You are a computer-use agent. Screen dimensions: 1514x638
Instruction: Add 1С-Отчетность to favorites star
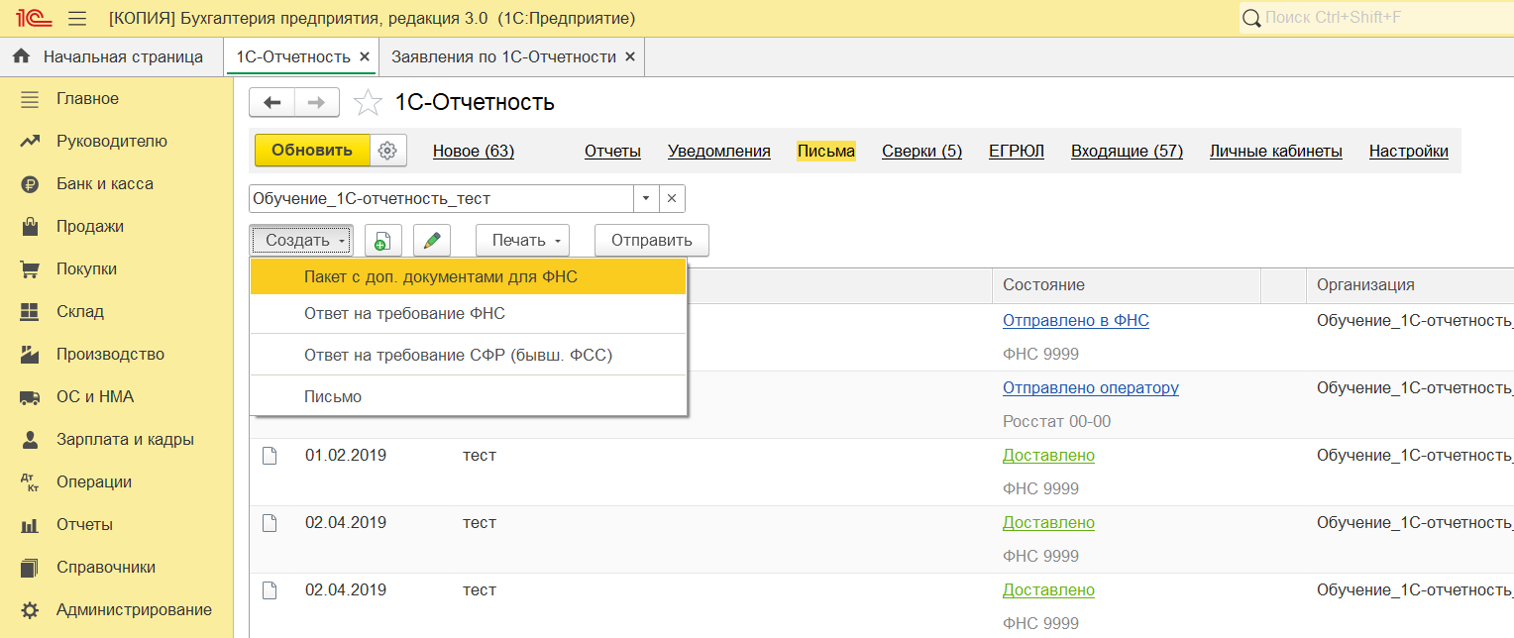(x=368, y=102)
